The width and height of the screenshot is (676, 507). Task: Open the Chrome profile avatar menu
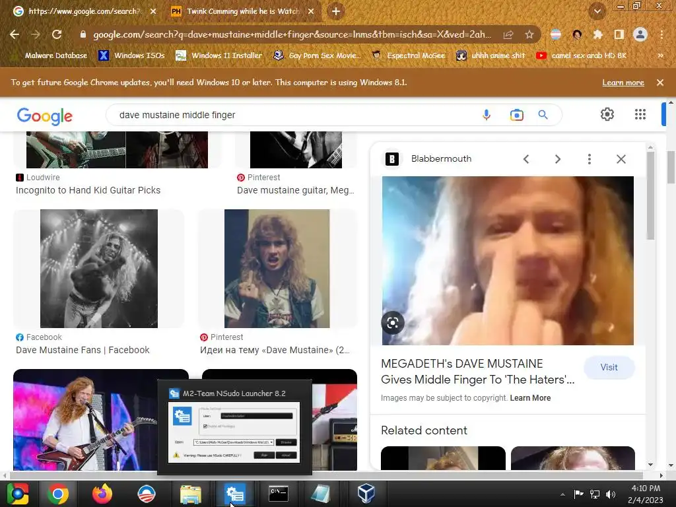pos(640,34)
